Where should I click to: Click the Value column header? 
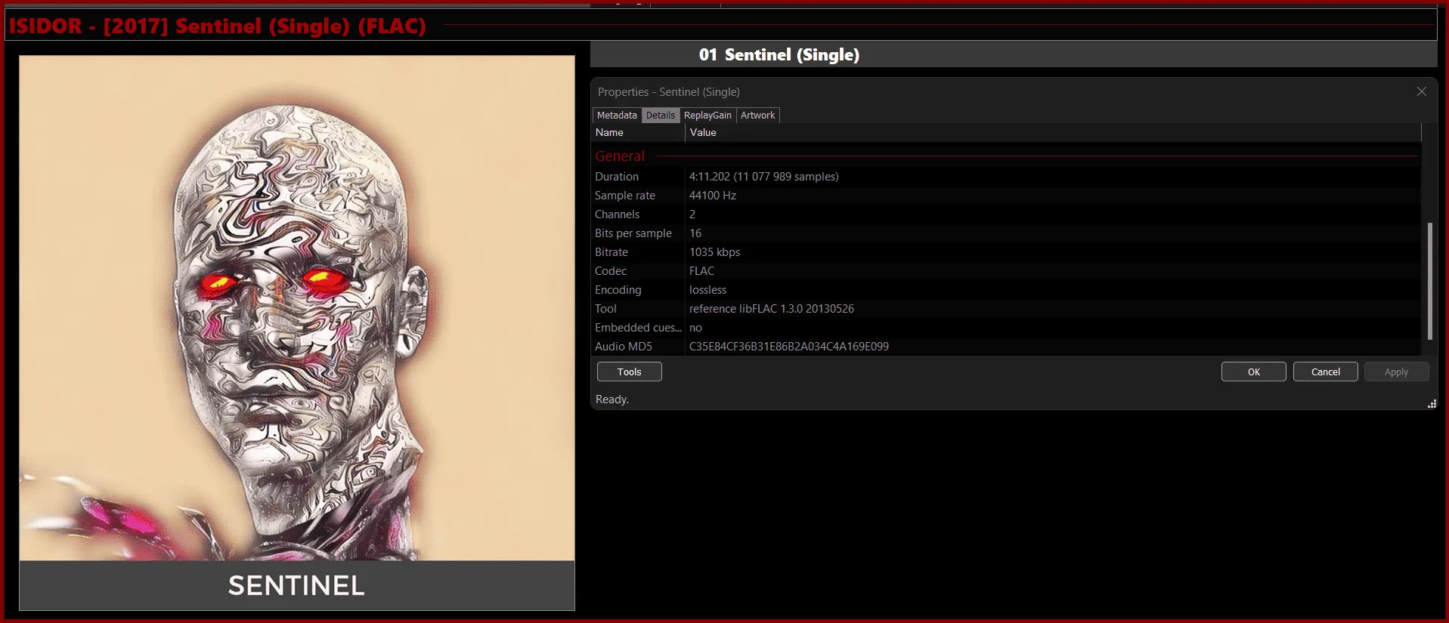[1053, 132]
